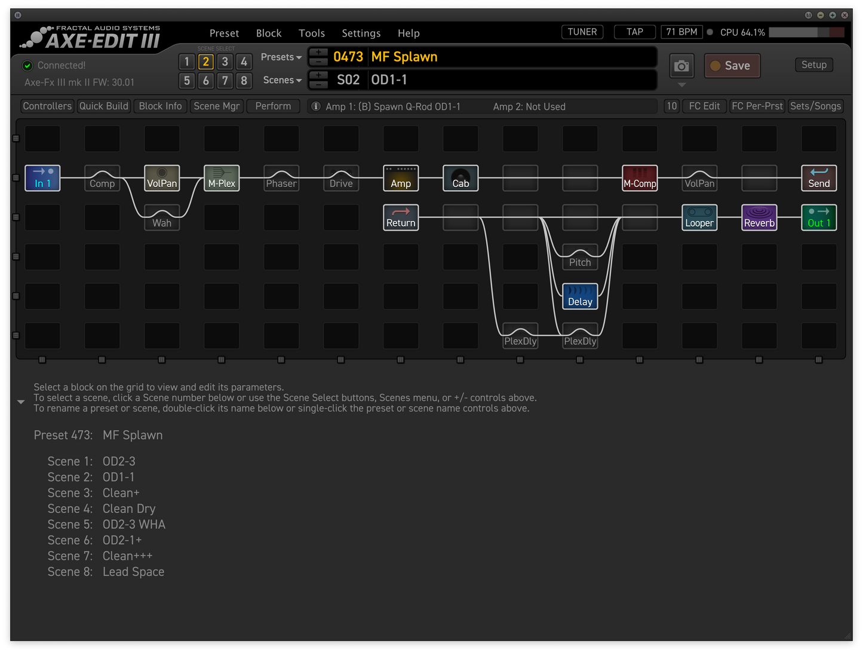Click the screenshot camera icon
863x653 pixels.
(x=681, y=66)
